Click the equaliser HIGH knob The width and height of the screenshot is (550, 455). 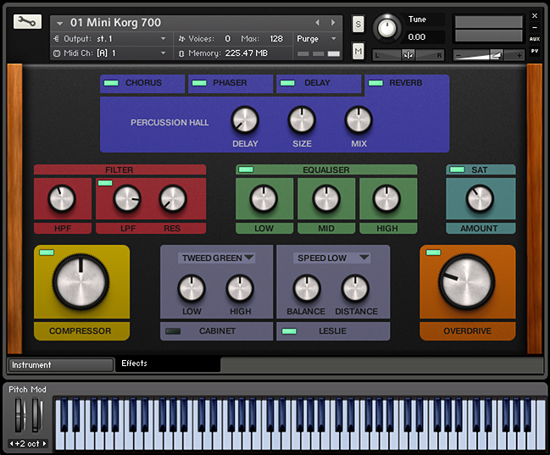387,198
